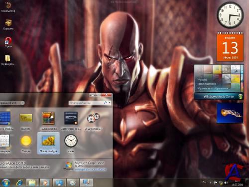Open the network tray icon
This screenshot has height=187, width=249.
(x=221, y=183)
